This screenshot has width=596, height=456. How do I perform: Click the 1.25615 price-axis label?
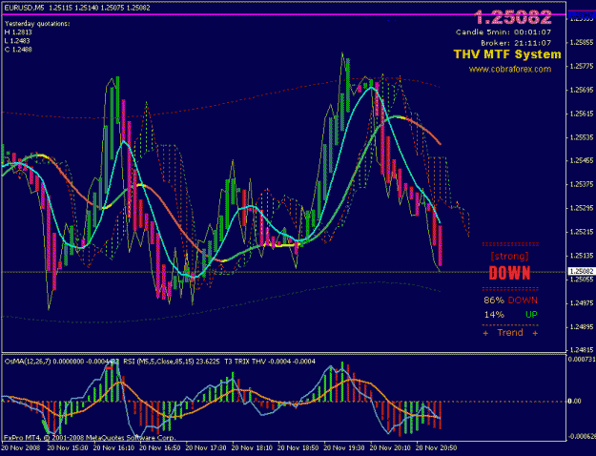582,114
